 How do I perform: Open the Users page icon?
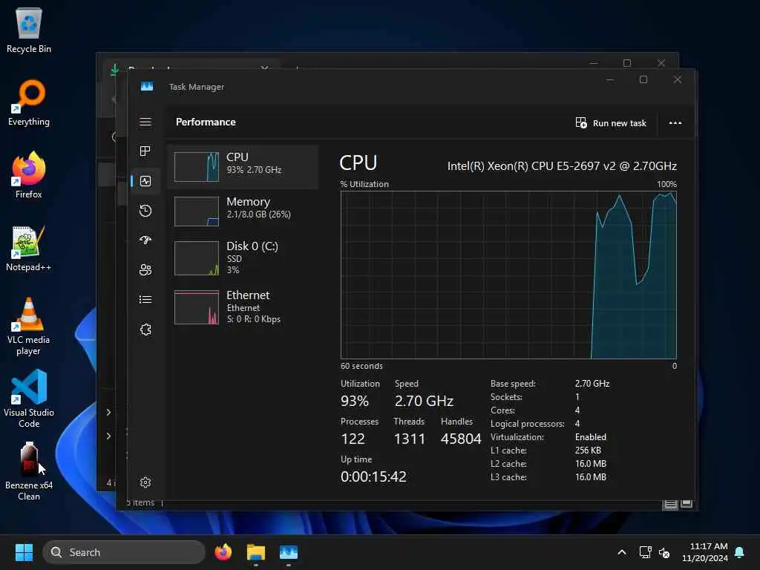[145, 270]
